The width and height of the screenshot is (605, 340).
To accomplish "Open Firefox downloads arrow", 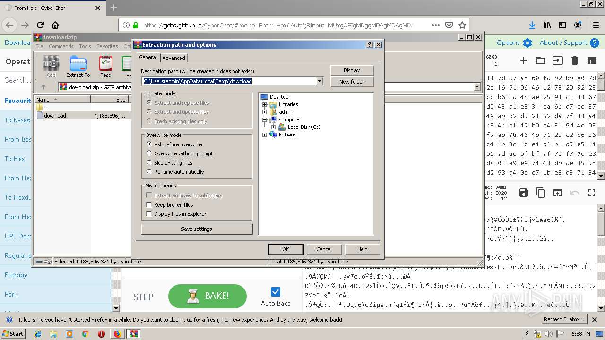I will [532, 25].
